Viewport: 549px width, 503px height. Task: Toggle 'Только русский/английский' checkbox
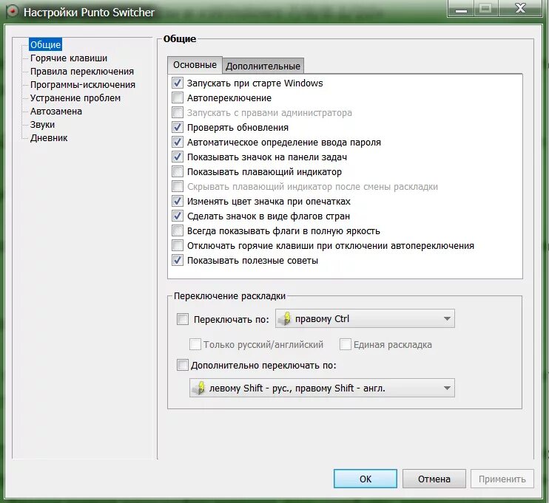pos(195,344)
